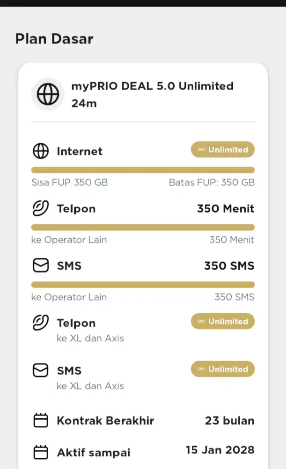
Task: Click the SMS envelope icon next to 350 SMS
Action: tap(41, 265)
